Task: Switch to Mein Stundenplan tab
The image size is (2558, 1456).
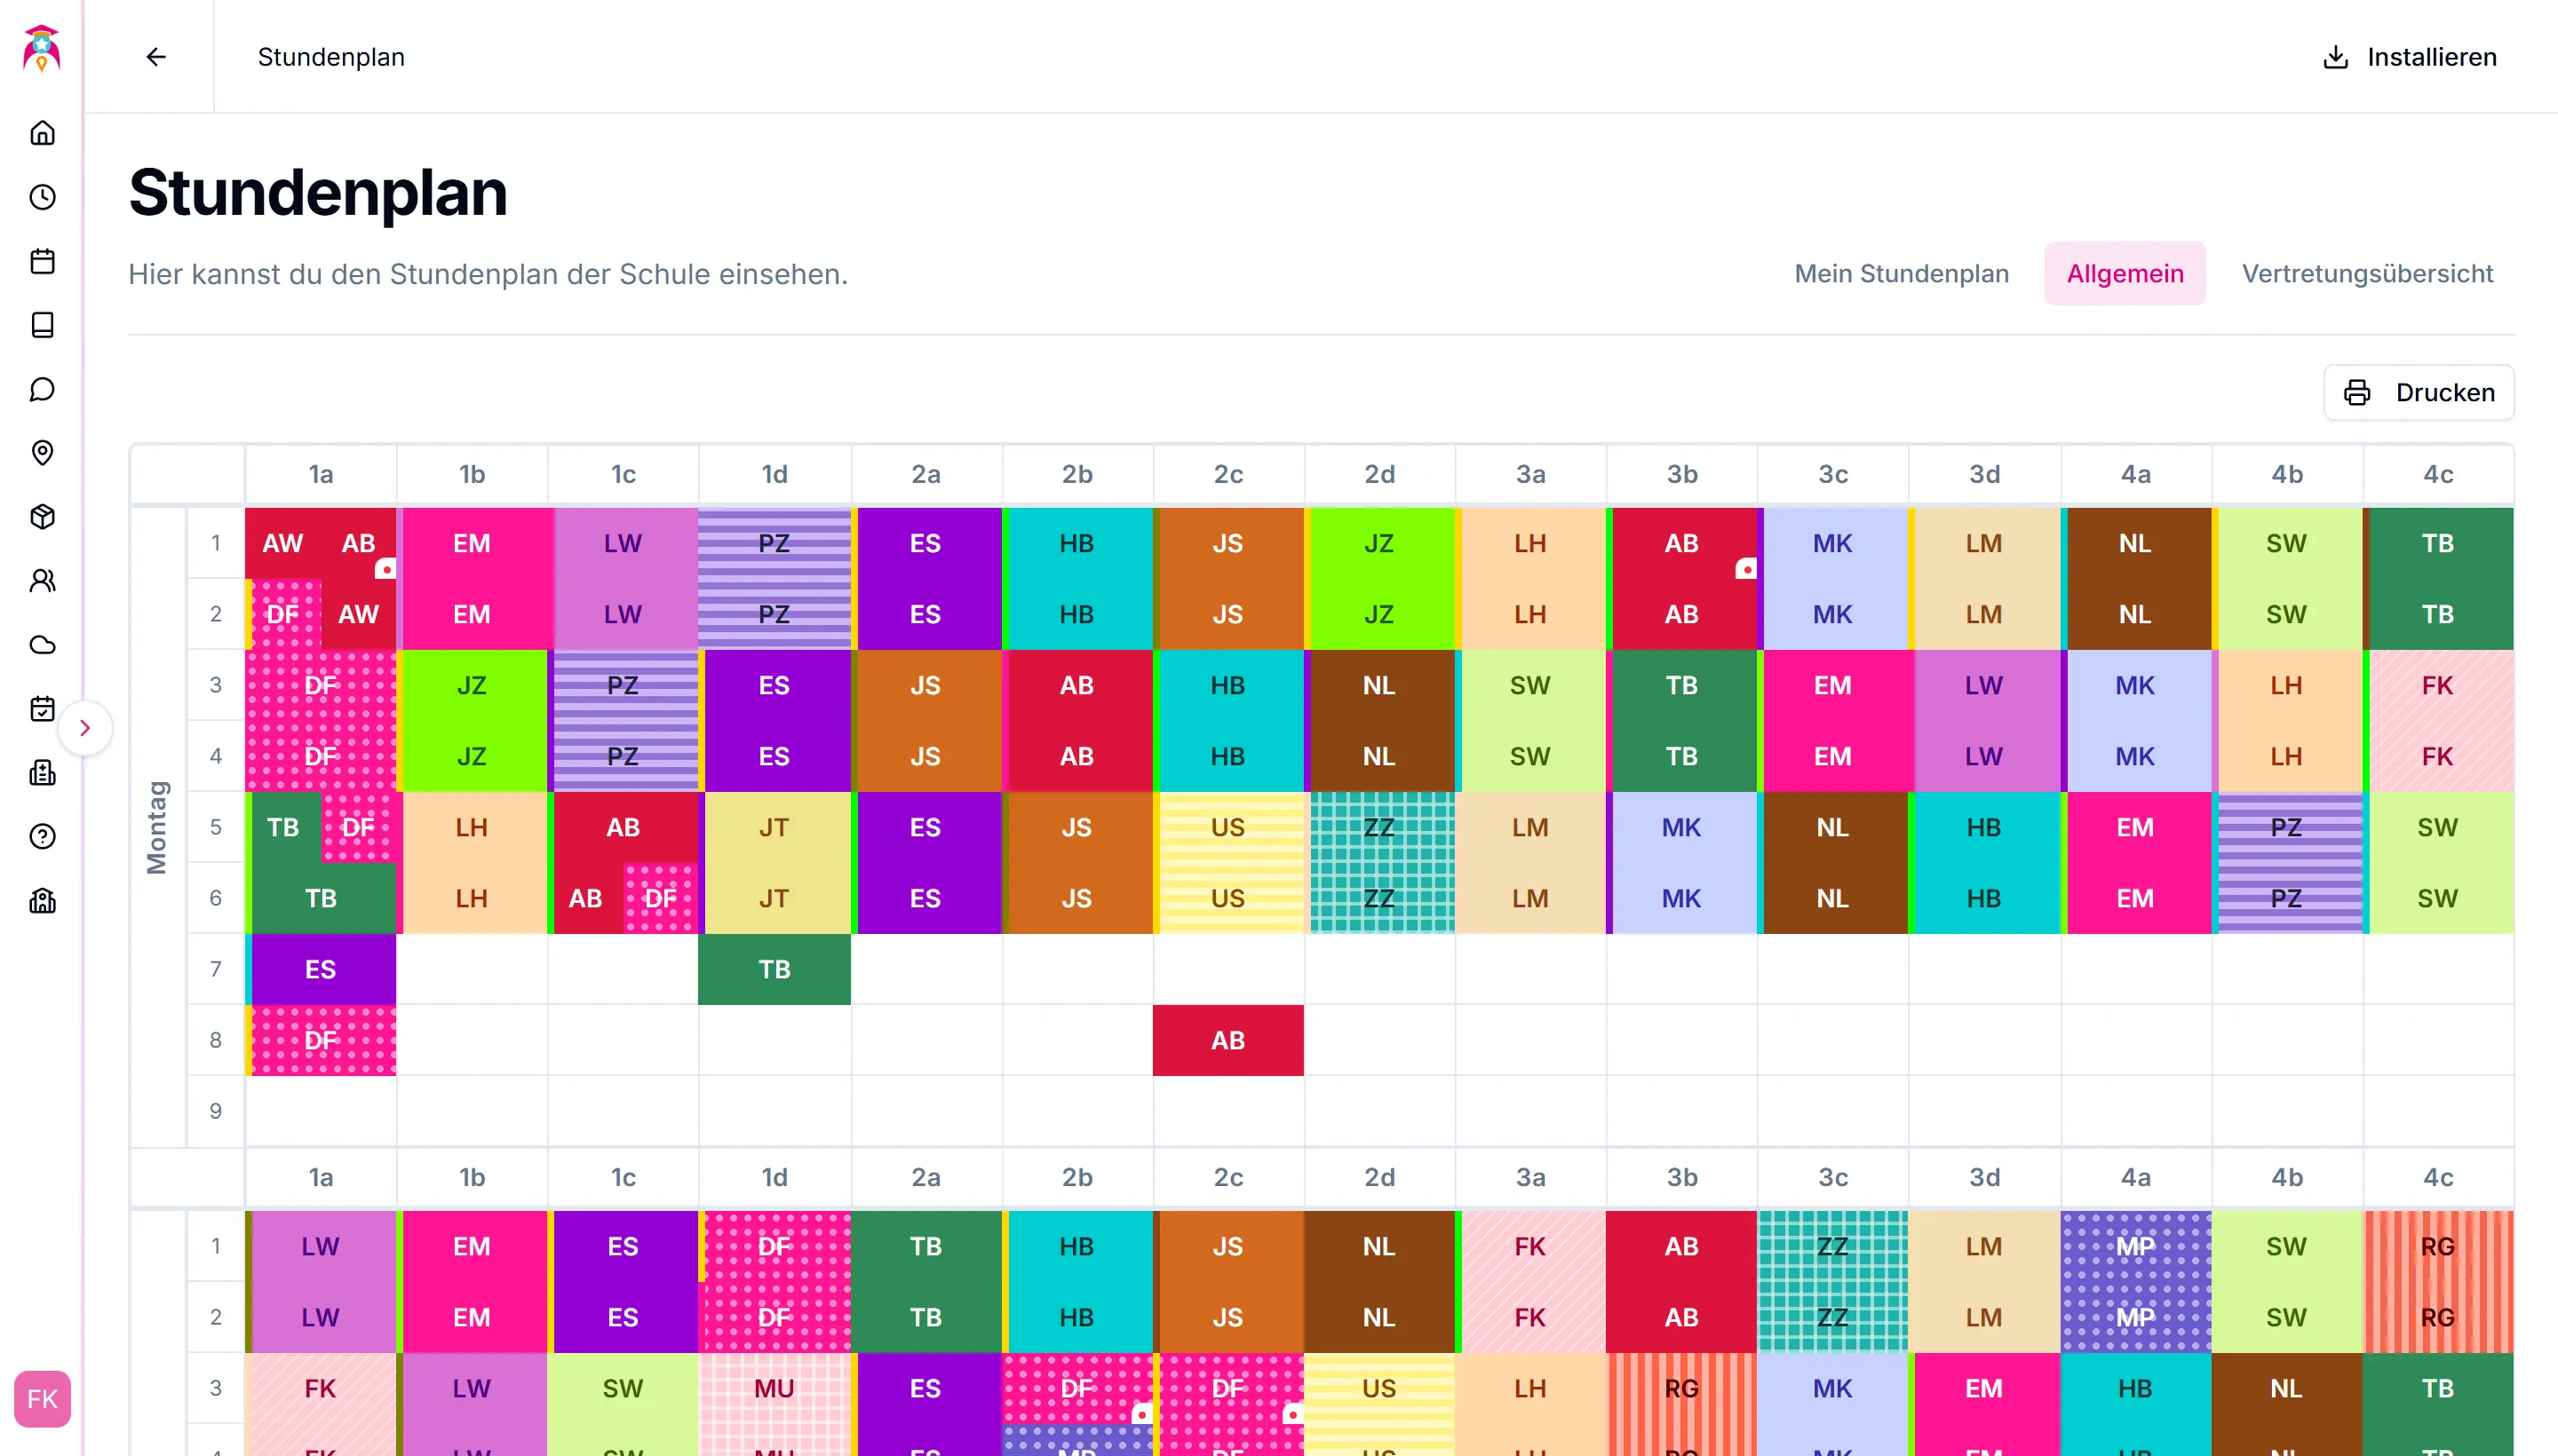Action: tap(1901, 274)
